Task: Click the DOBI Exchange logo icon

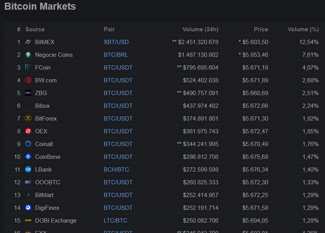Action: pyautogui.click(x=28, y=220)
